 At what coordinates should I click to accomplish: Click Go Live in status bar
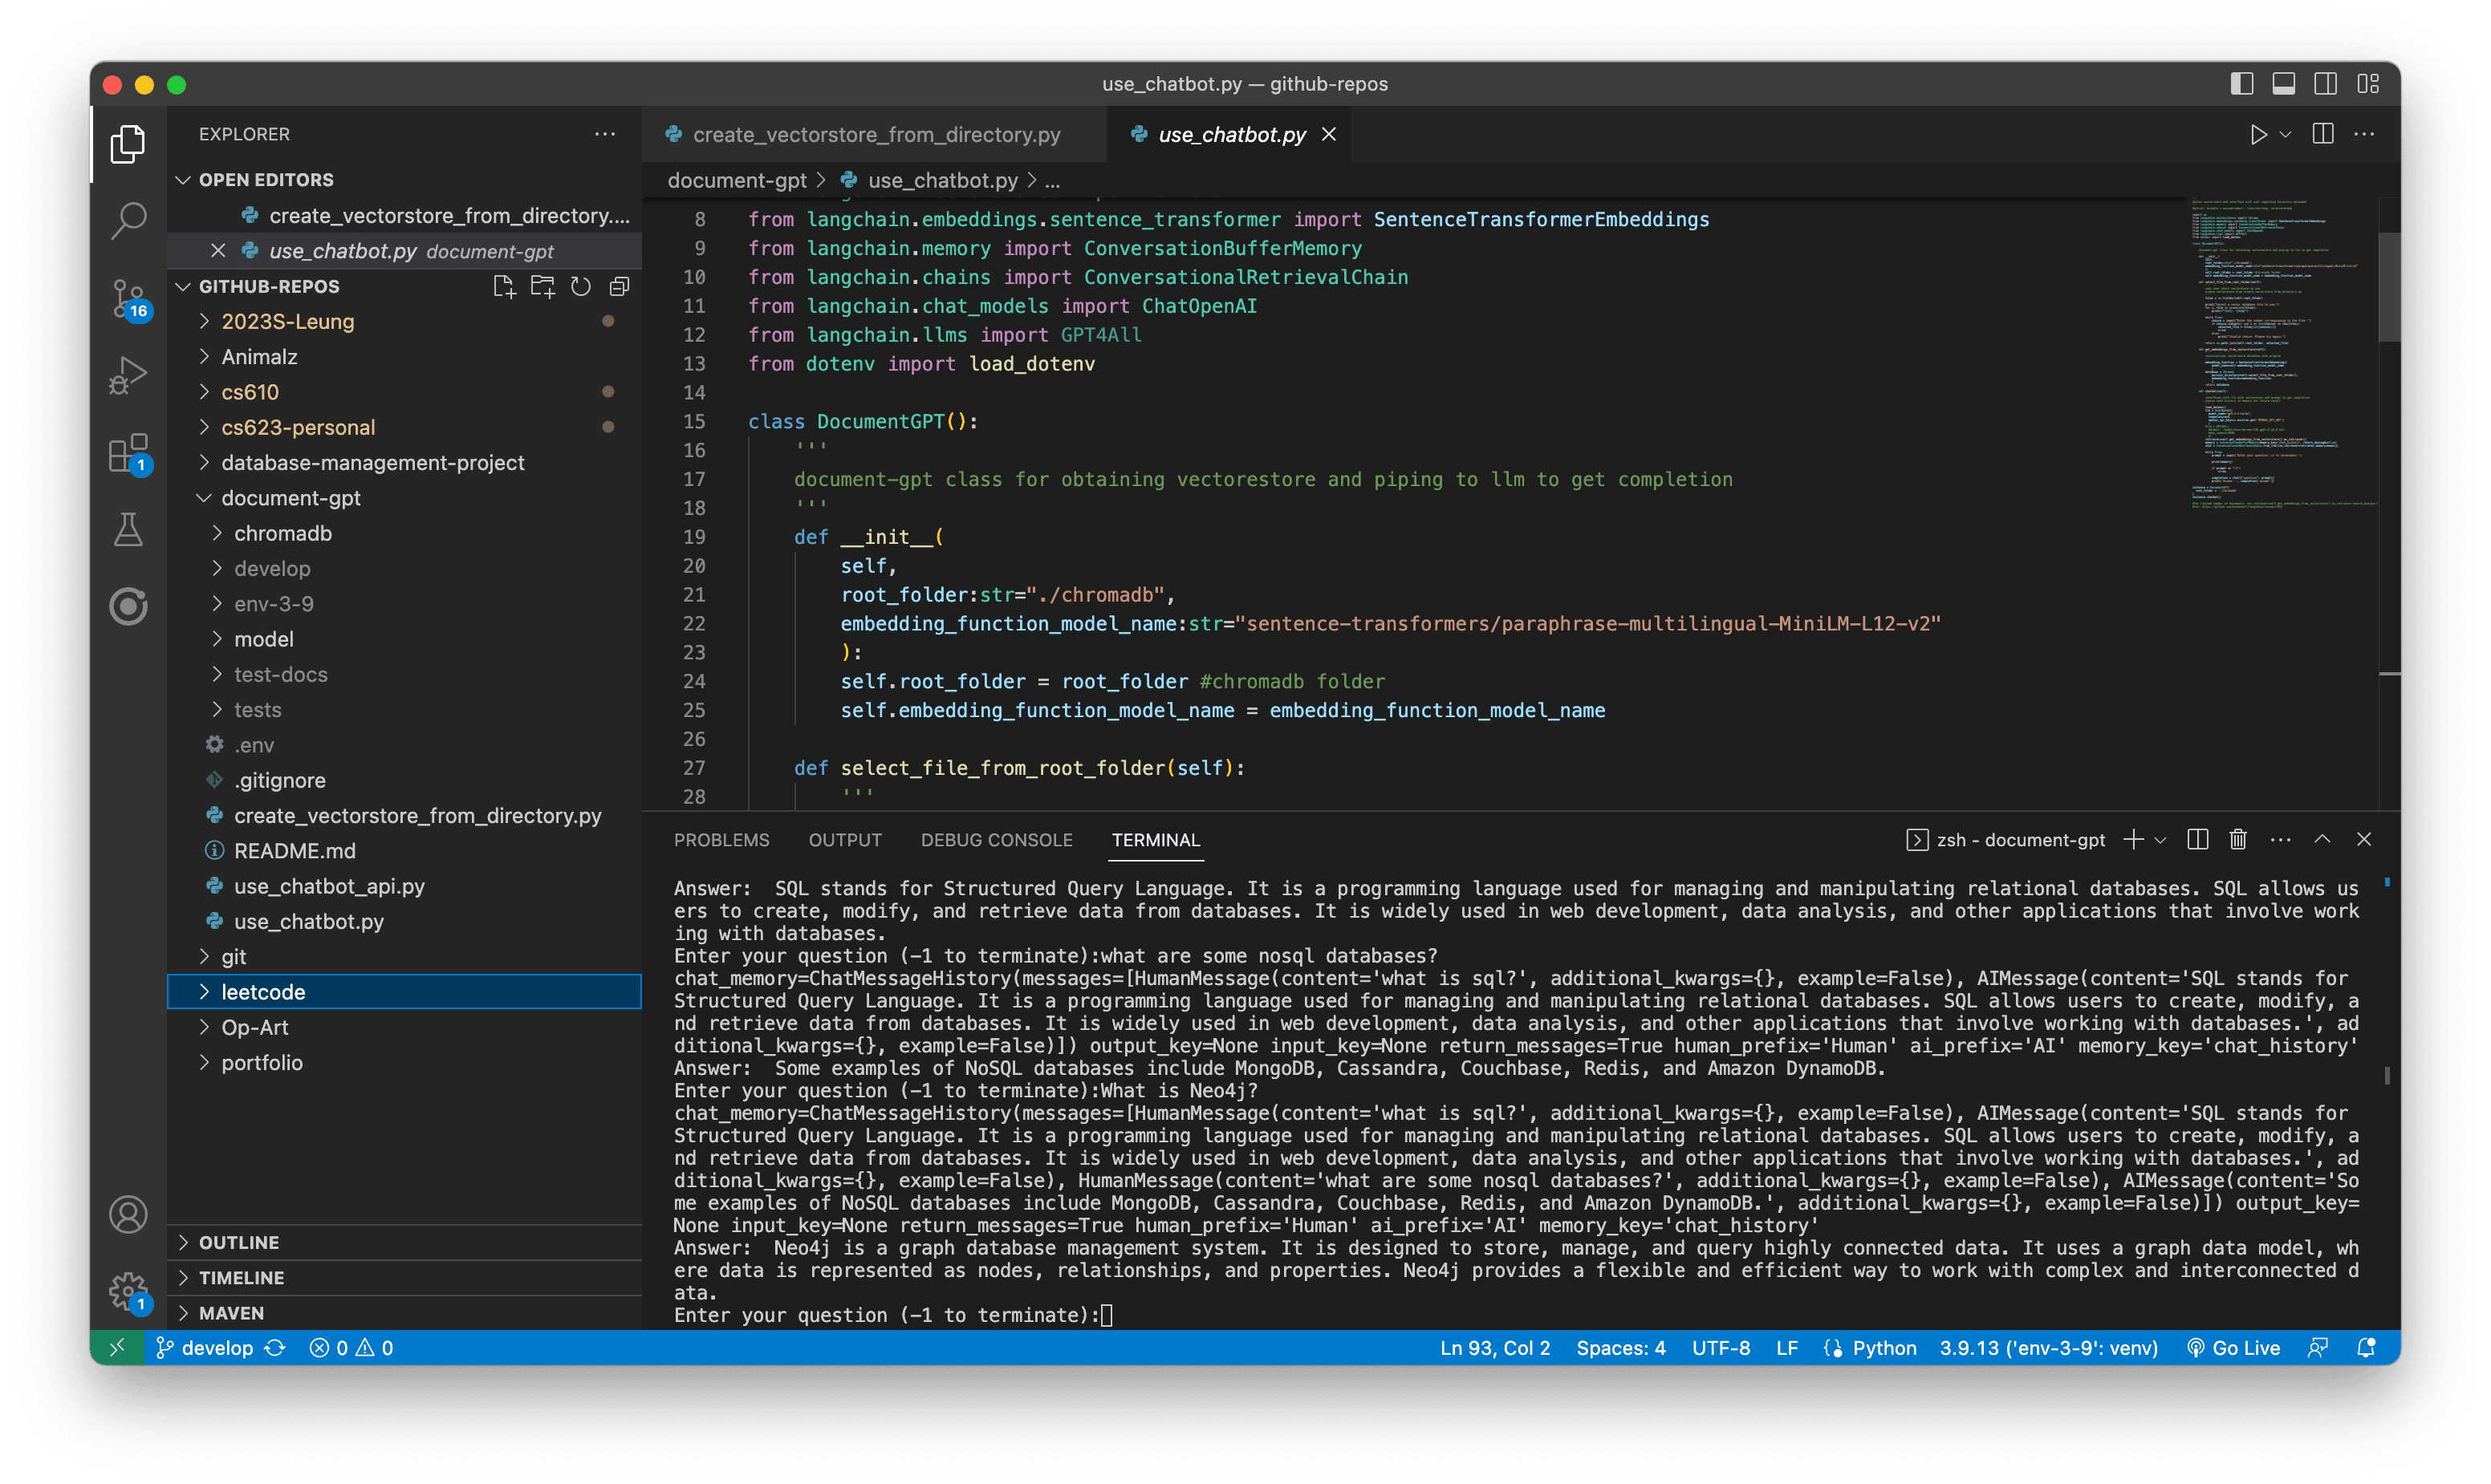[x=2233, y=1348]
